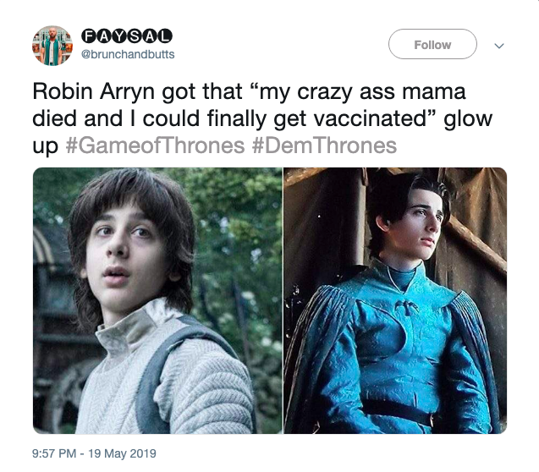Open the #GameofThrones hashtag
This screenshot has width=539, height=472.
tap(155, 145)
